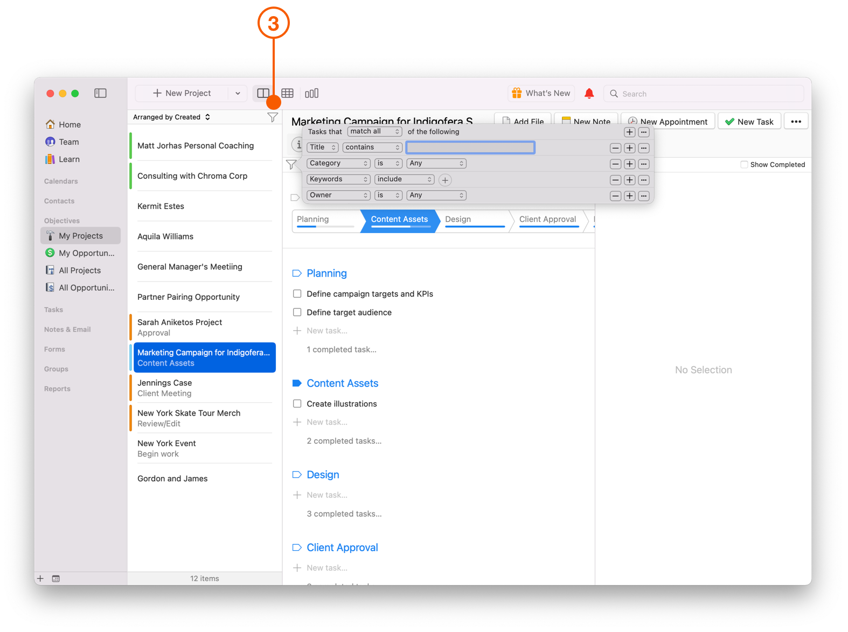This screenshot has width=848, height=632.
Task: Open the Category field selector
Action: click(338, 163)
